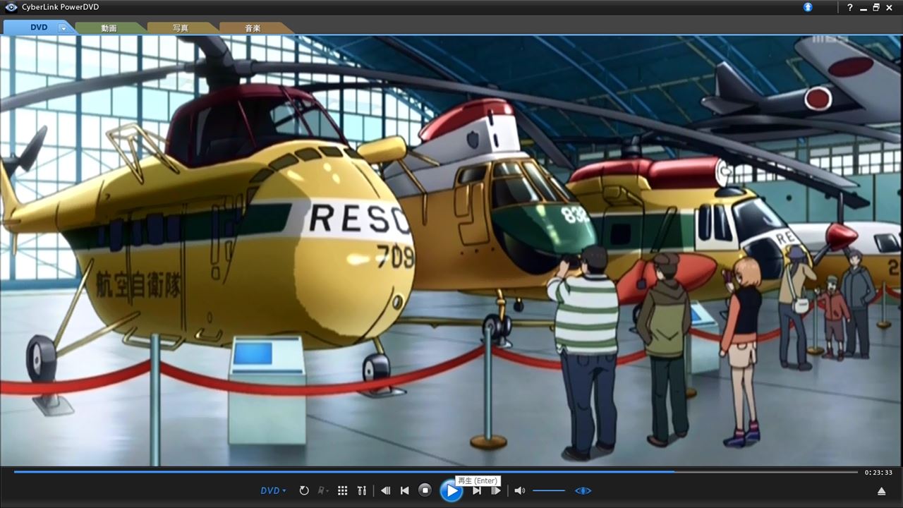Viewport: 903px width, 508px height.
Task: Click the upgrade arrow icon in title bar
Action: 808,7
